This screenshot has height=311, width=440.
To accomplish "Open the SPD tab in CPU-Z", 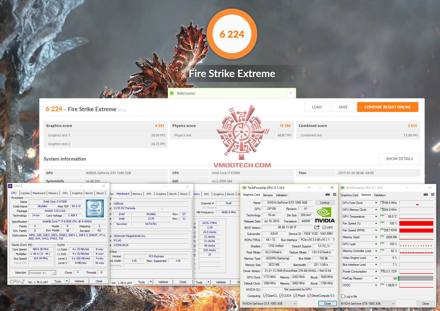I will (65, 193).
